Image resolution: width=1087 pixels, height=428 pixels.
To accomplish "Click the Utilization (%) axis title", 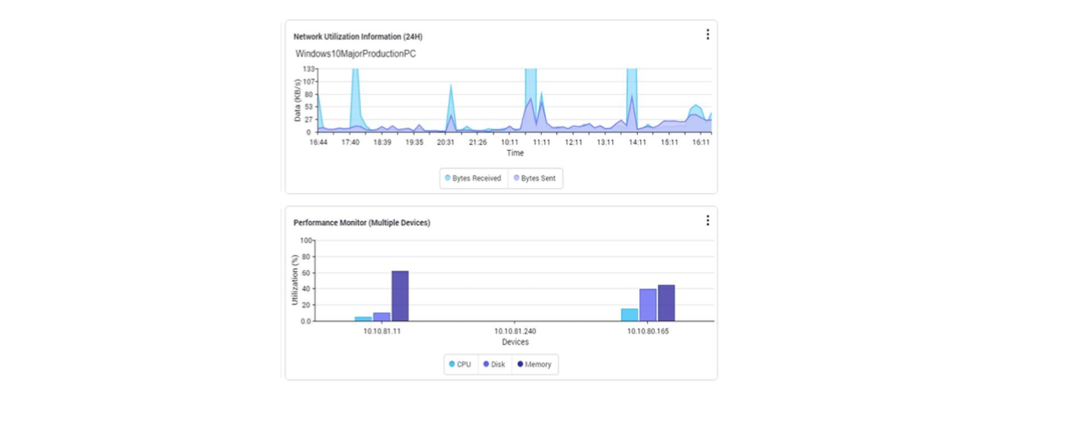I will click(x=296, y=280).
